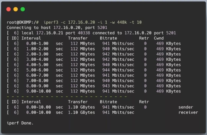This screenshot has width=207, height=135.
Task: Click the 1.10 GBytes sender transfer value
Action: 81,107
